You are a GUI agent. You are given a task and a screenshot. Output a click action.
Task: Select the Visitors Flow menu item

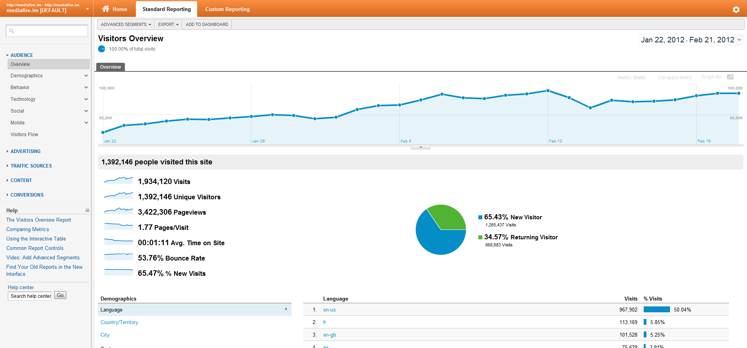[x=24, y=135]
